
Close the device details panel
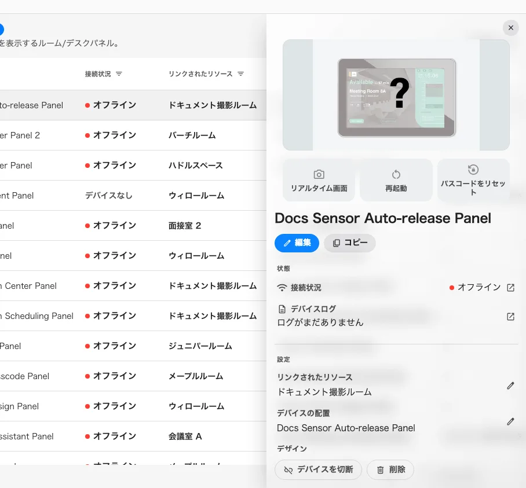point(510,28)
